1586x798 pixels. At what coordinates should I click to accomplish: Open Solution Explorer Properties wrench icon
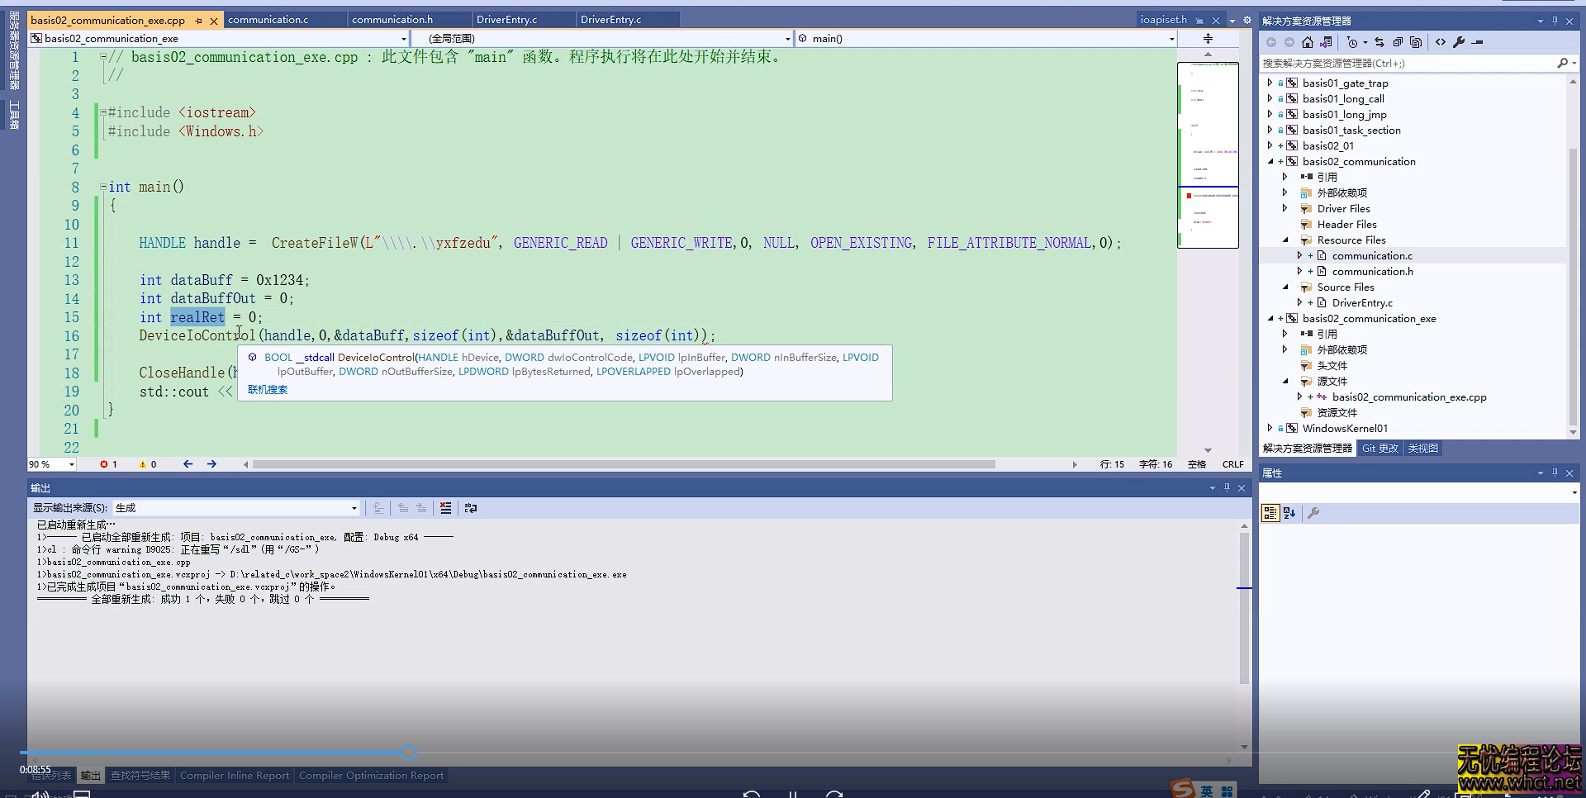coord(1459,41)
